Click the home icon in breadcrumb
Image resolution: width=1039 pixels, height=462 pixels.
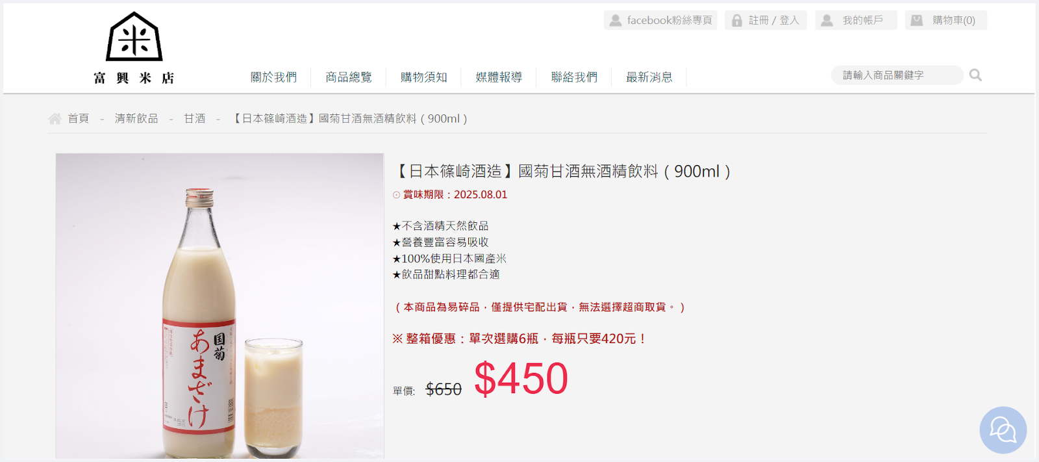(55, 118)
